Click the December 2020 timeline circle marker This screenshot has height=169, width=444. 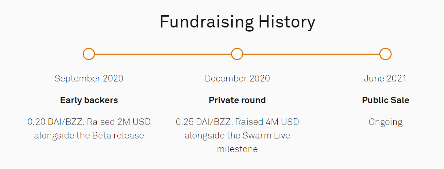point(237,54)
